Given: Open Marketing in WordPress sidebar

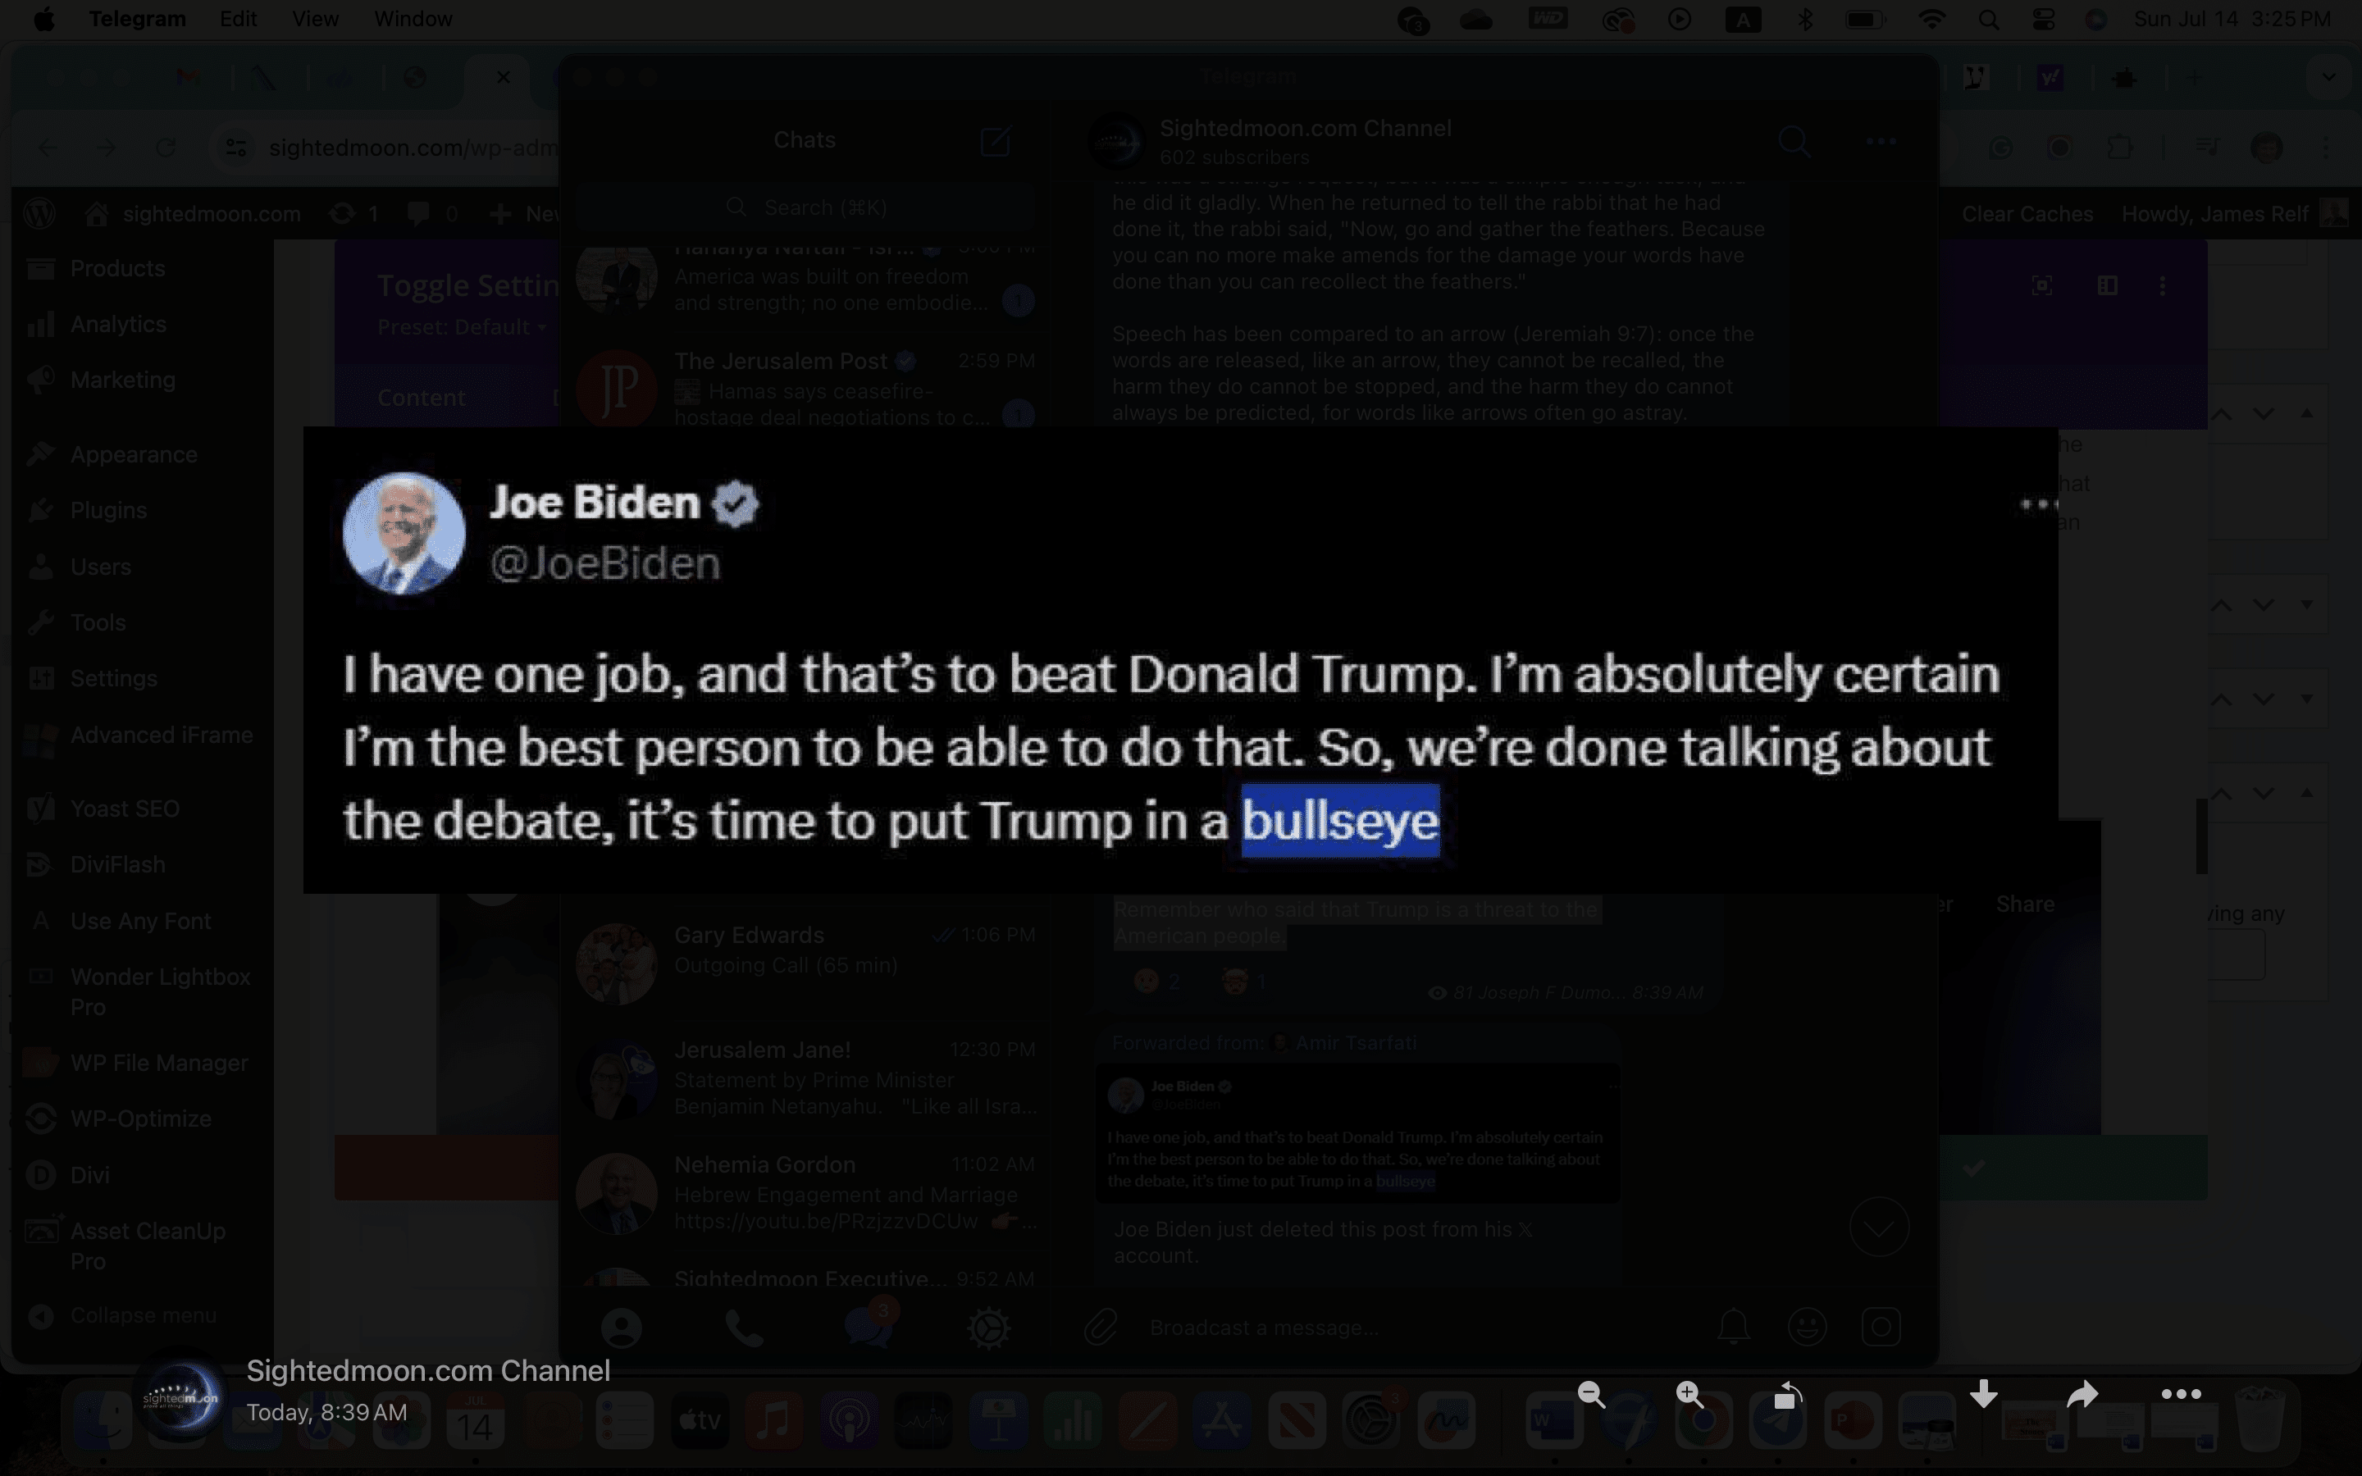Looking at the screenshot, I should (123, 380).
